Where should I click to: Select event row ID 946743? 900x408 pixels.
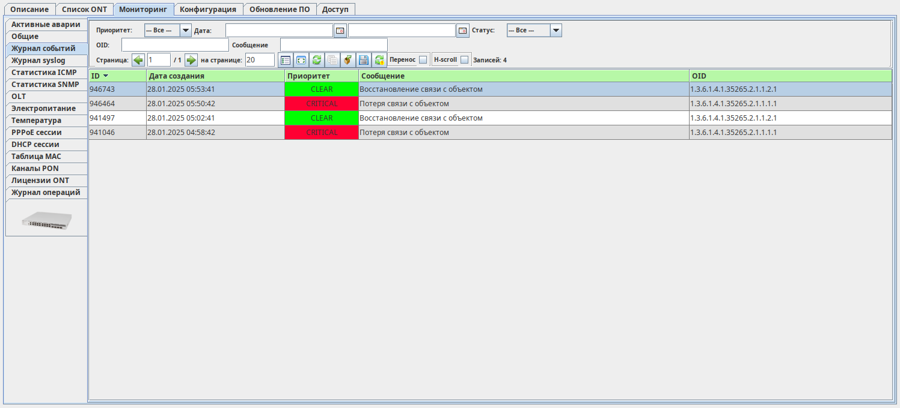[490, 89]
